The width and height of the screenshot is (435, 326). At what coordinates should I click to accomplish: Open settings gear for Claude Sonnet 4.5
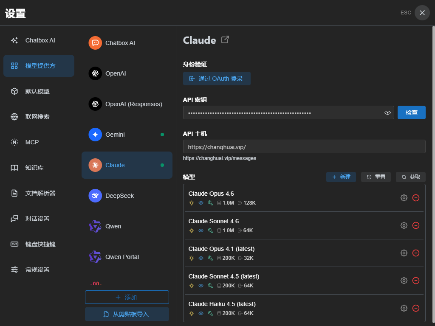pos(404,281)
